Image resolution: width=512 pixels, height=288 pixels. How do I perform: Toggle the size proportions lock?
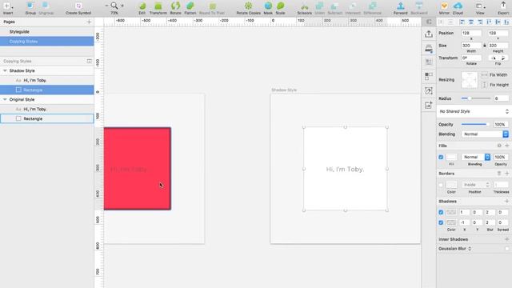coord(485,46)
